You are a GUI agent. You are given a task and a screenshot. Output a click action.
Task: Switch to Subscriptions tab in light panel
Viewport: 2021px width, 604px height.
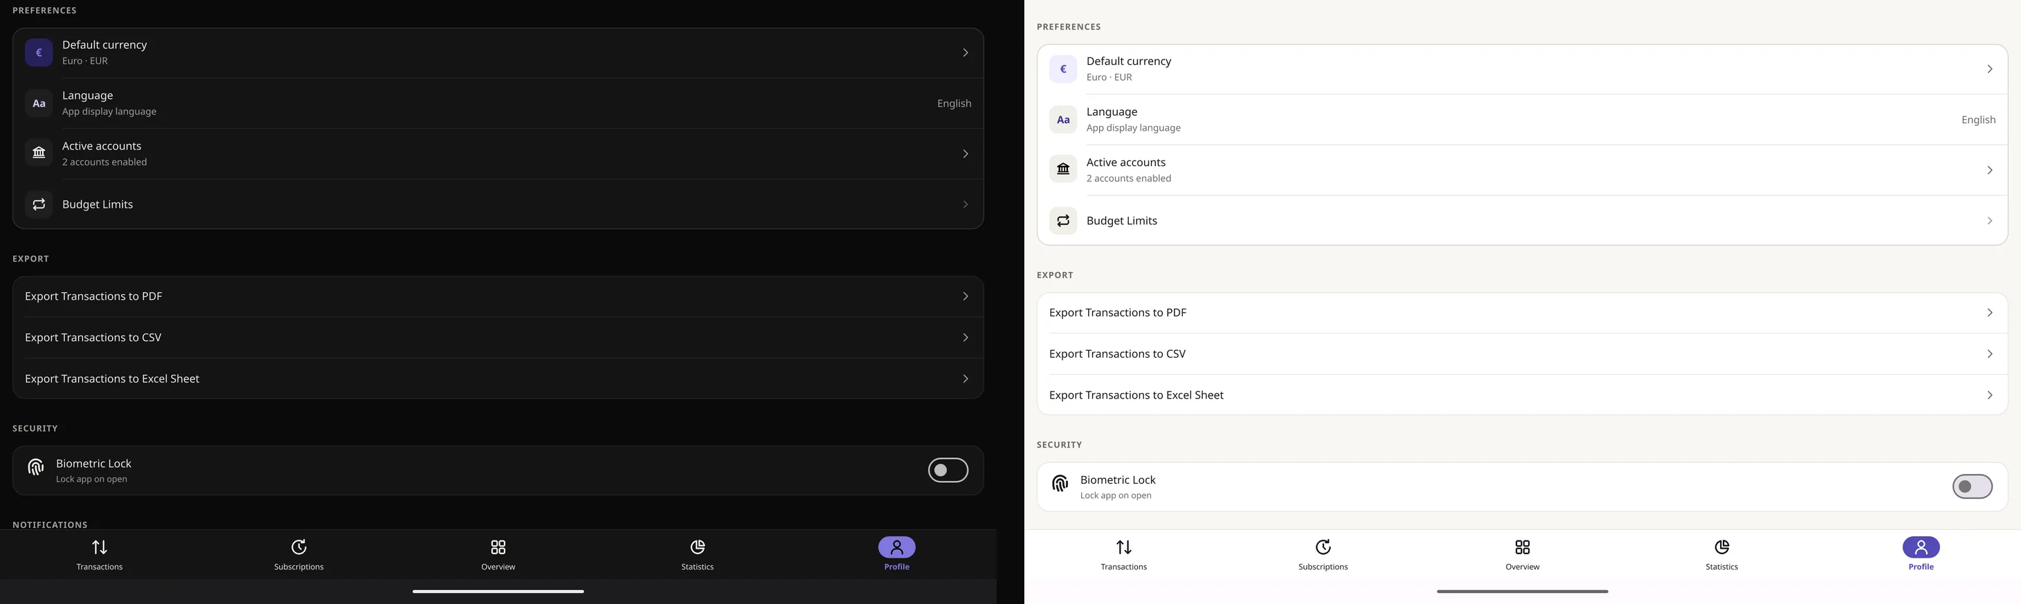1323,555
